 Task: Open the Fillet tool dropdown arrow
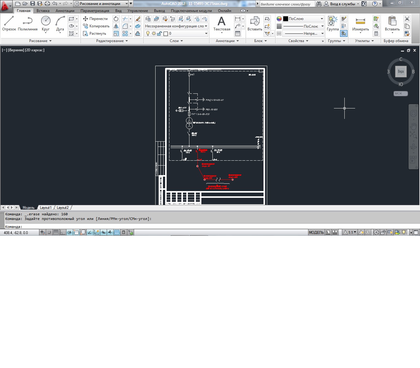(130, 26)
